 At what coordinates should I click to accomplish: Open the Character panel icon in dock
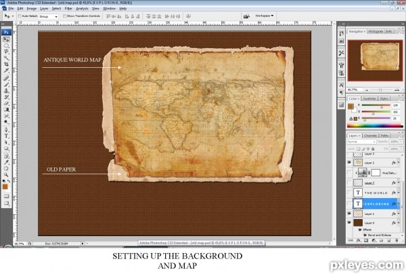tap(341, 85)
